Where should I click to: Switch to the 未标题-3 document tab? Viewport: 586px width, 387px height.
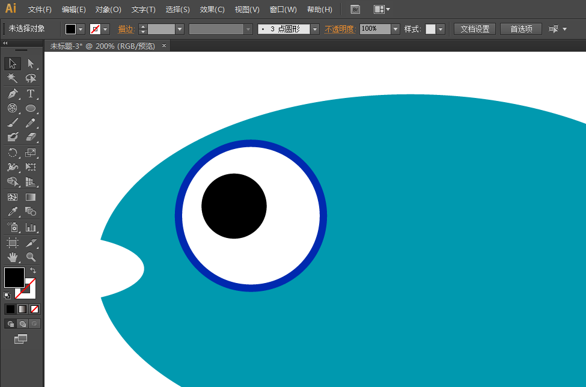[102, 46]
